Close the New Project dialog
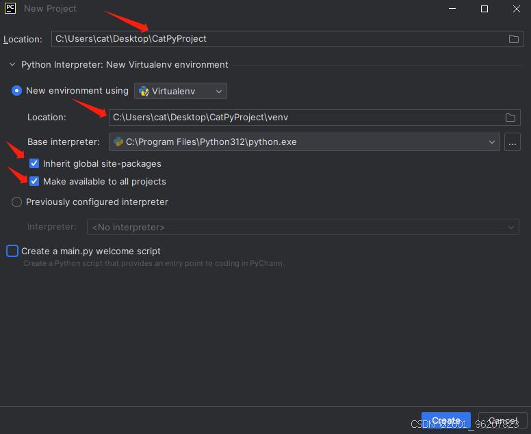The width and height of the screenshot is (531, 434). tap(516, 8)
